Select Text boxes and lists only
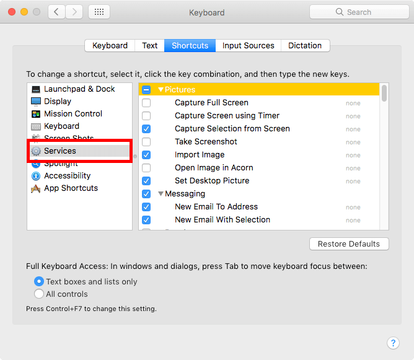414x360 pixels. click(x=39, y=281)
